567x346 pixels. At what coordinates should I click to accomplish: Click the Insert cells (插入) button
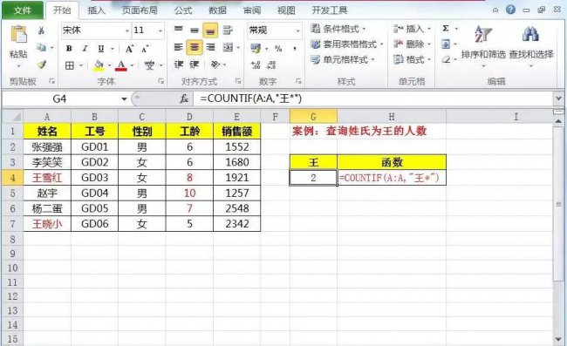[x=413, y=29]
